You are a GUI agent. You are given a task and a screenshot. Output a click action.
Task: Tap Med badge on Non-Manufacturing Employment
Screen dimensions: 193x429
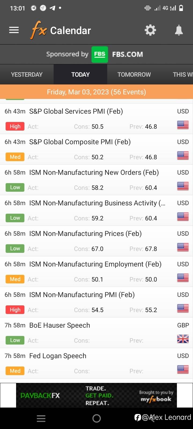[15, 279]
